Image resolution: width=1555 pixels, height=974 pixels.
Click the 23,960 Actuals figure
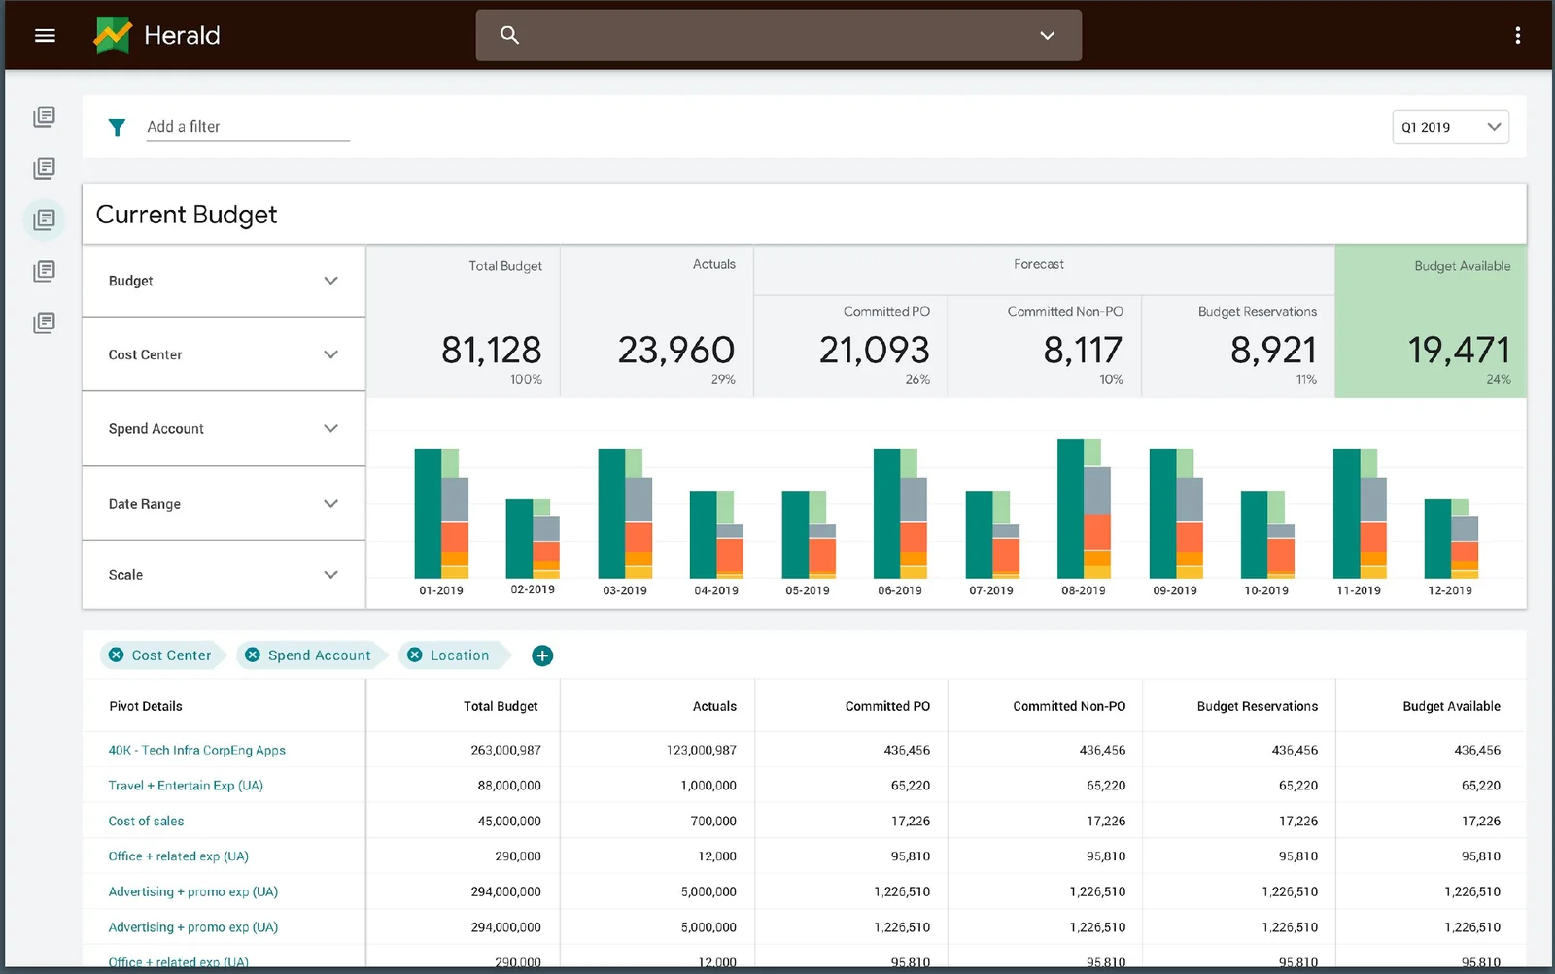(x=676, y=350)
